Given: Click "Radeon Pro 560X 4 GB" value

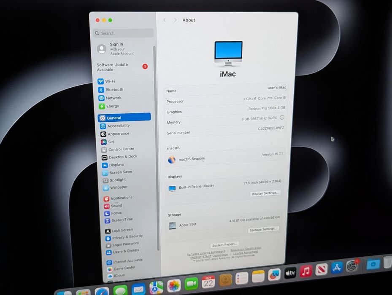Looking at the screenshot, I should [x=267, y=108].
